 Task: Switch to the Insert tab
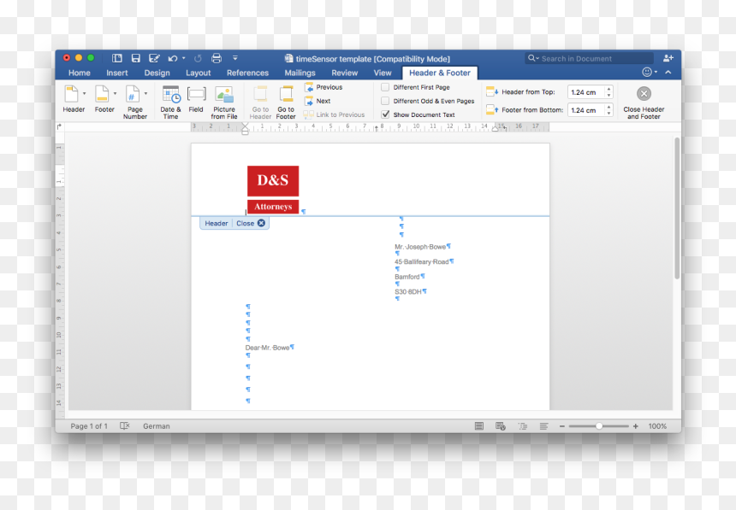click(x=117, y=73)
